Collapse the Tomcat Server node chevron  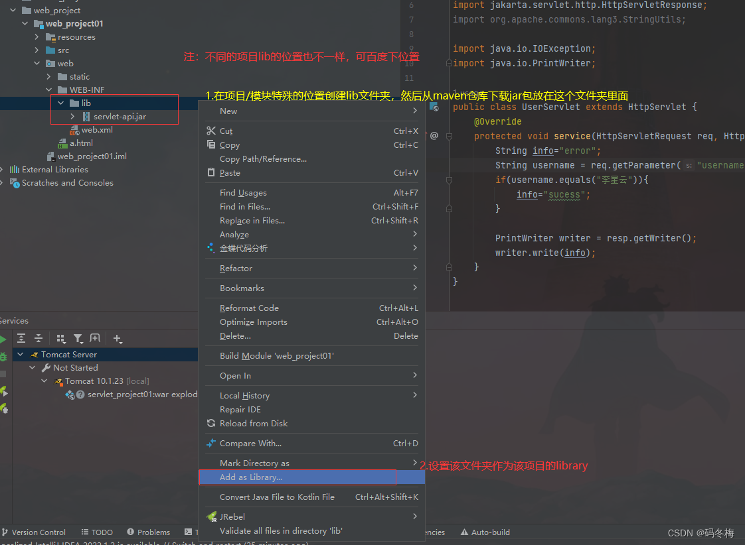tap(21, 354)
